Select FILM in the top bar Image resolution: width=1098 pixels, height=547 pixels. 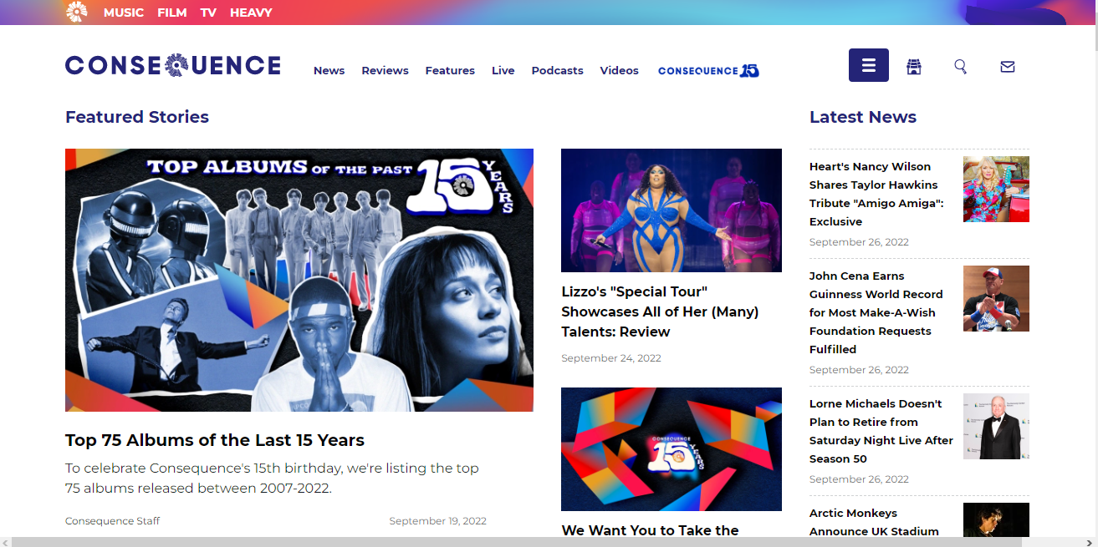(172, 13)
